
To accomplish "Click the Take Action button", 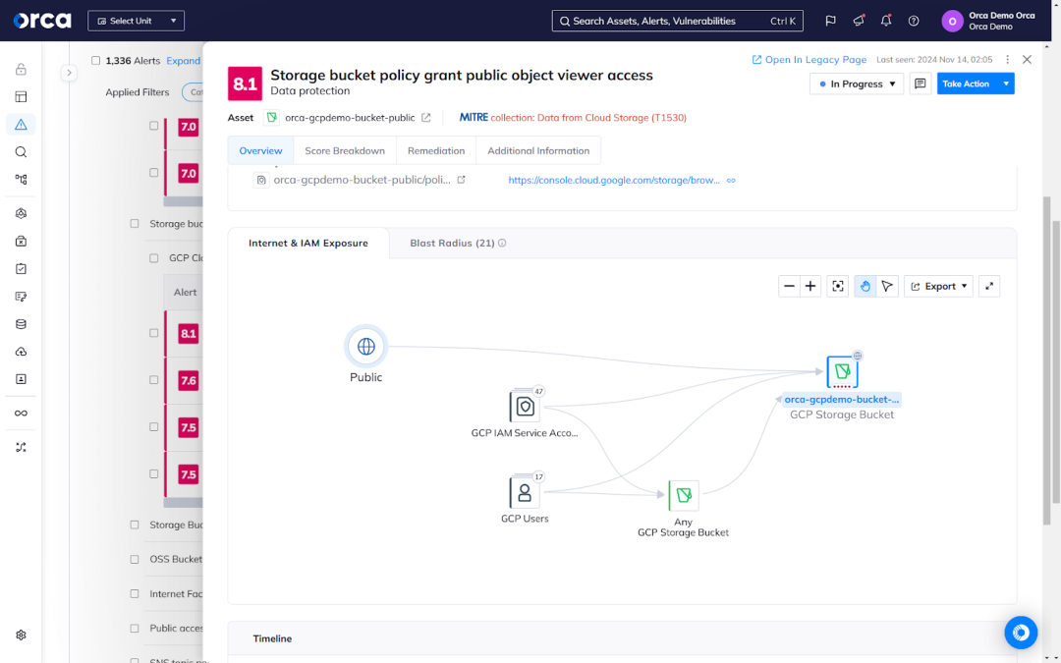I will (x=967, y=83).
